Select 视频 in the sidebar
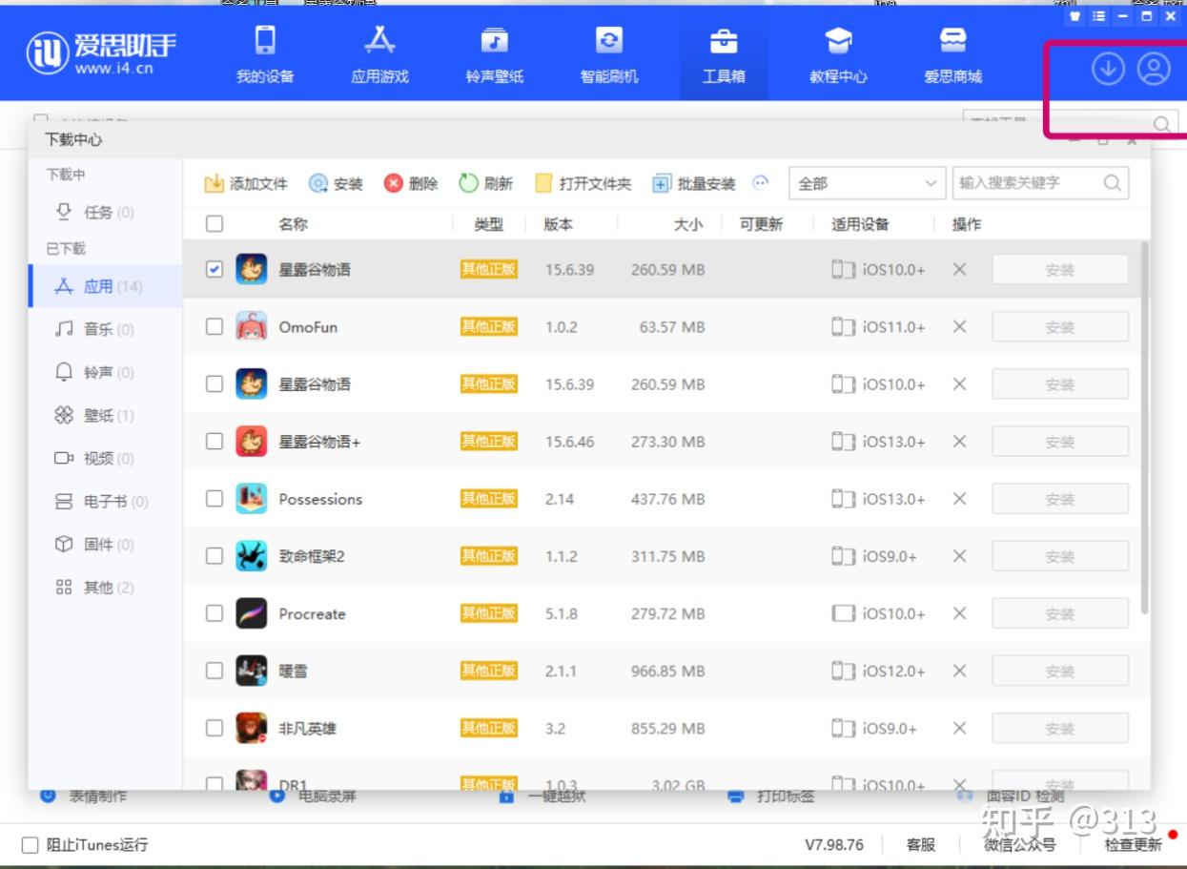 pos(105,458)
